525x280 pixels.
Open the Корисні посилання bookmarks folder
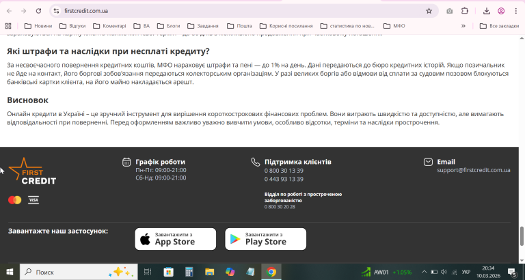286,26
